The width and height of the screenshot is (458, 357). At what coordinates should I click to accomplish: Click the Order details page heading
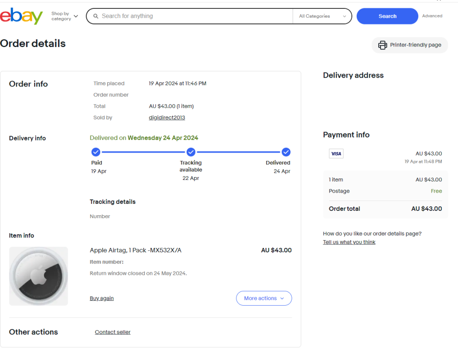pos(33,44)
